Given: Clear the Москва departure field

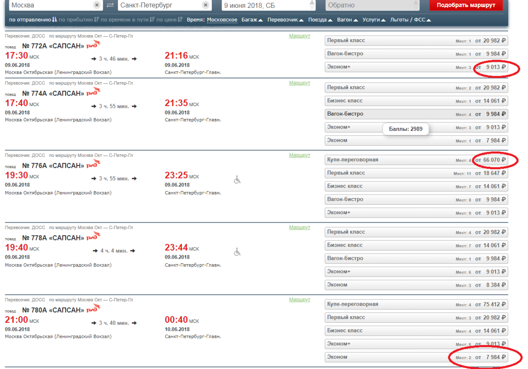Looking at the screenshot, I should 97,5.
